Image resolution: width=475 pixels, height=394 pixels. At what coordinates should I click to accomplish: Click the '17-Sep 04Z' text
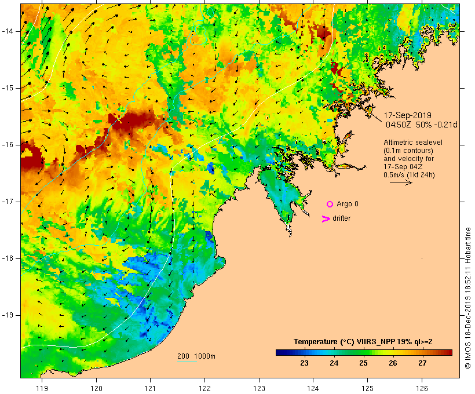pos(403,167)
